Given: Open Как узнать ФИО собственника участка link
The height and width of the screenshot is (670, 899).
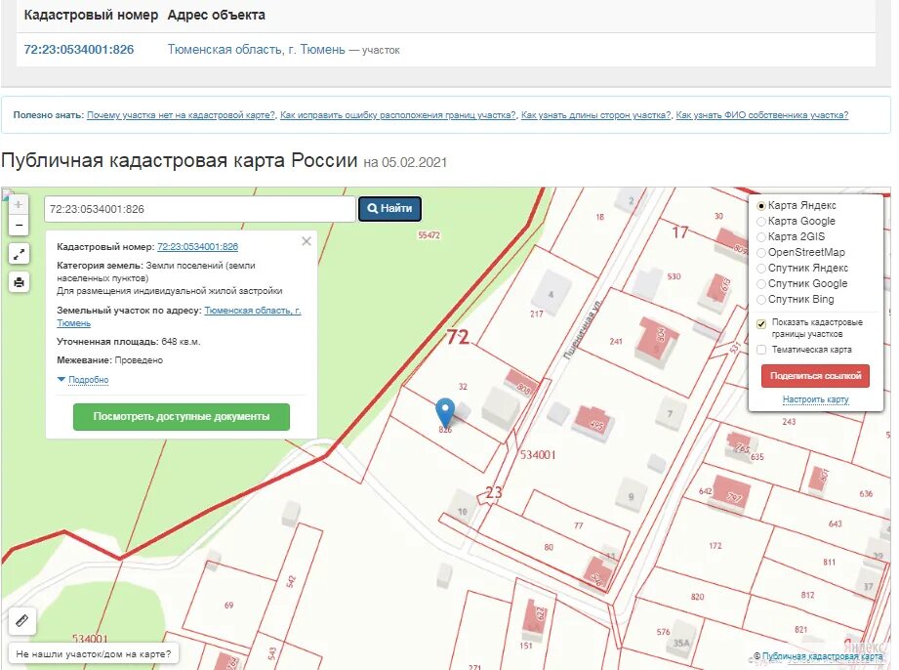Looking at the screenshot, I should tap(762, 115).
